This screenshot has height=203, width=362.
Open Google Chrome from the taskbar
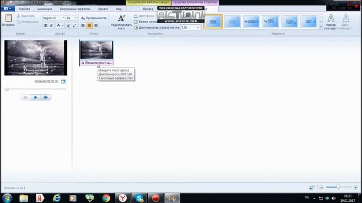click(x=106, y=198)
